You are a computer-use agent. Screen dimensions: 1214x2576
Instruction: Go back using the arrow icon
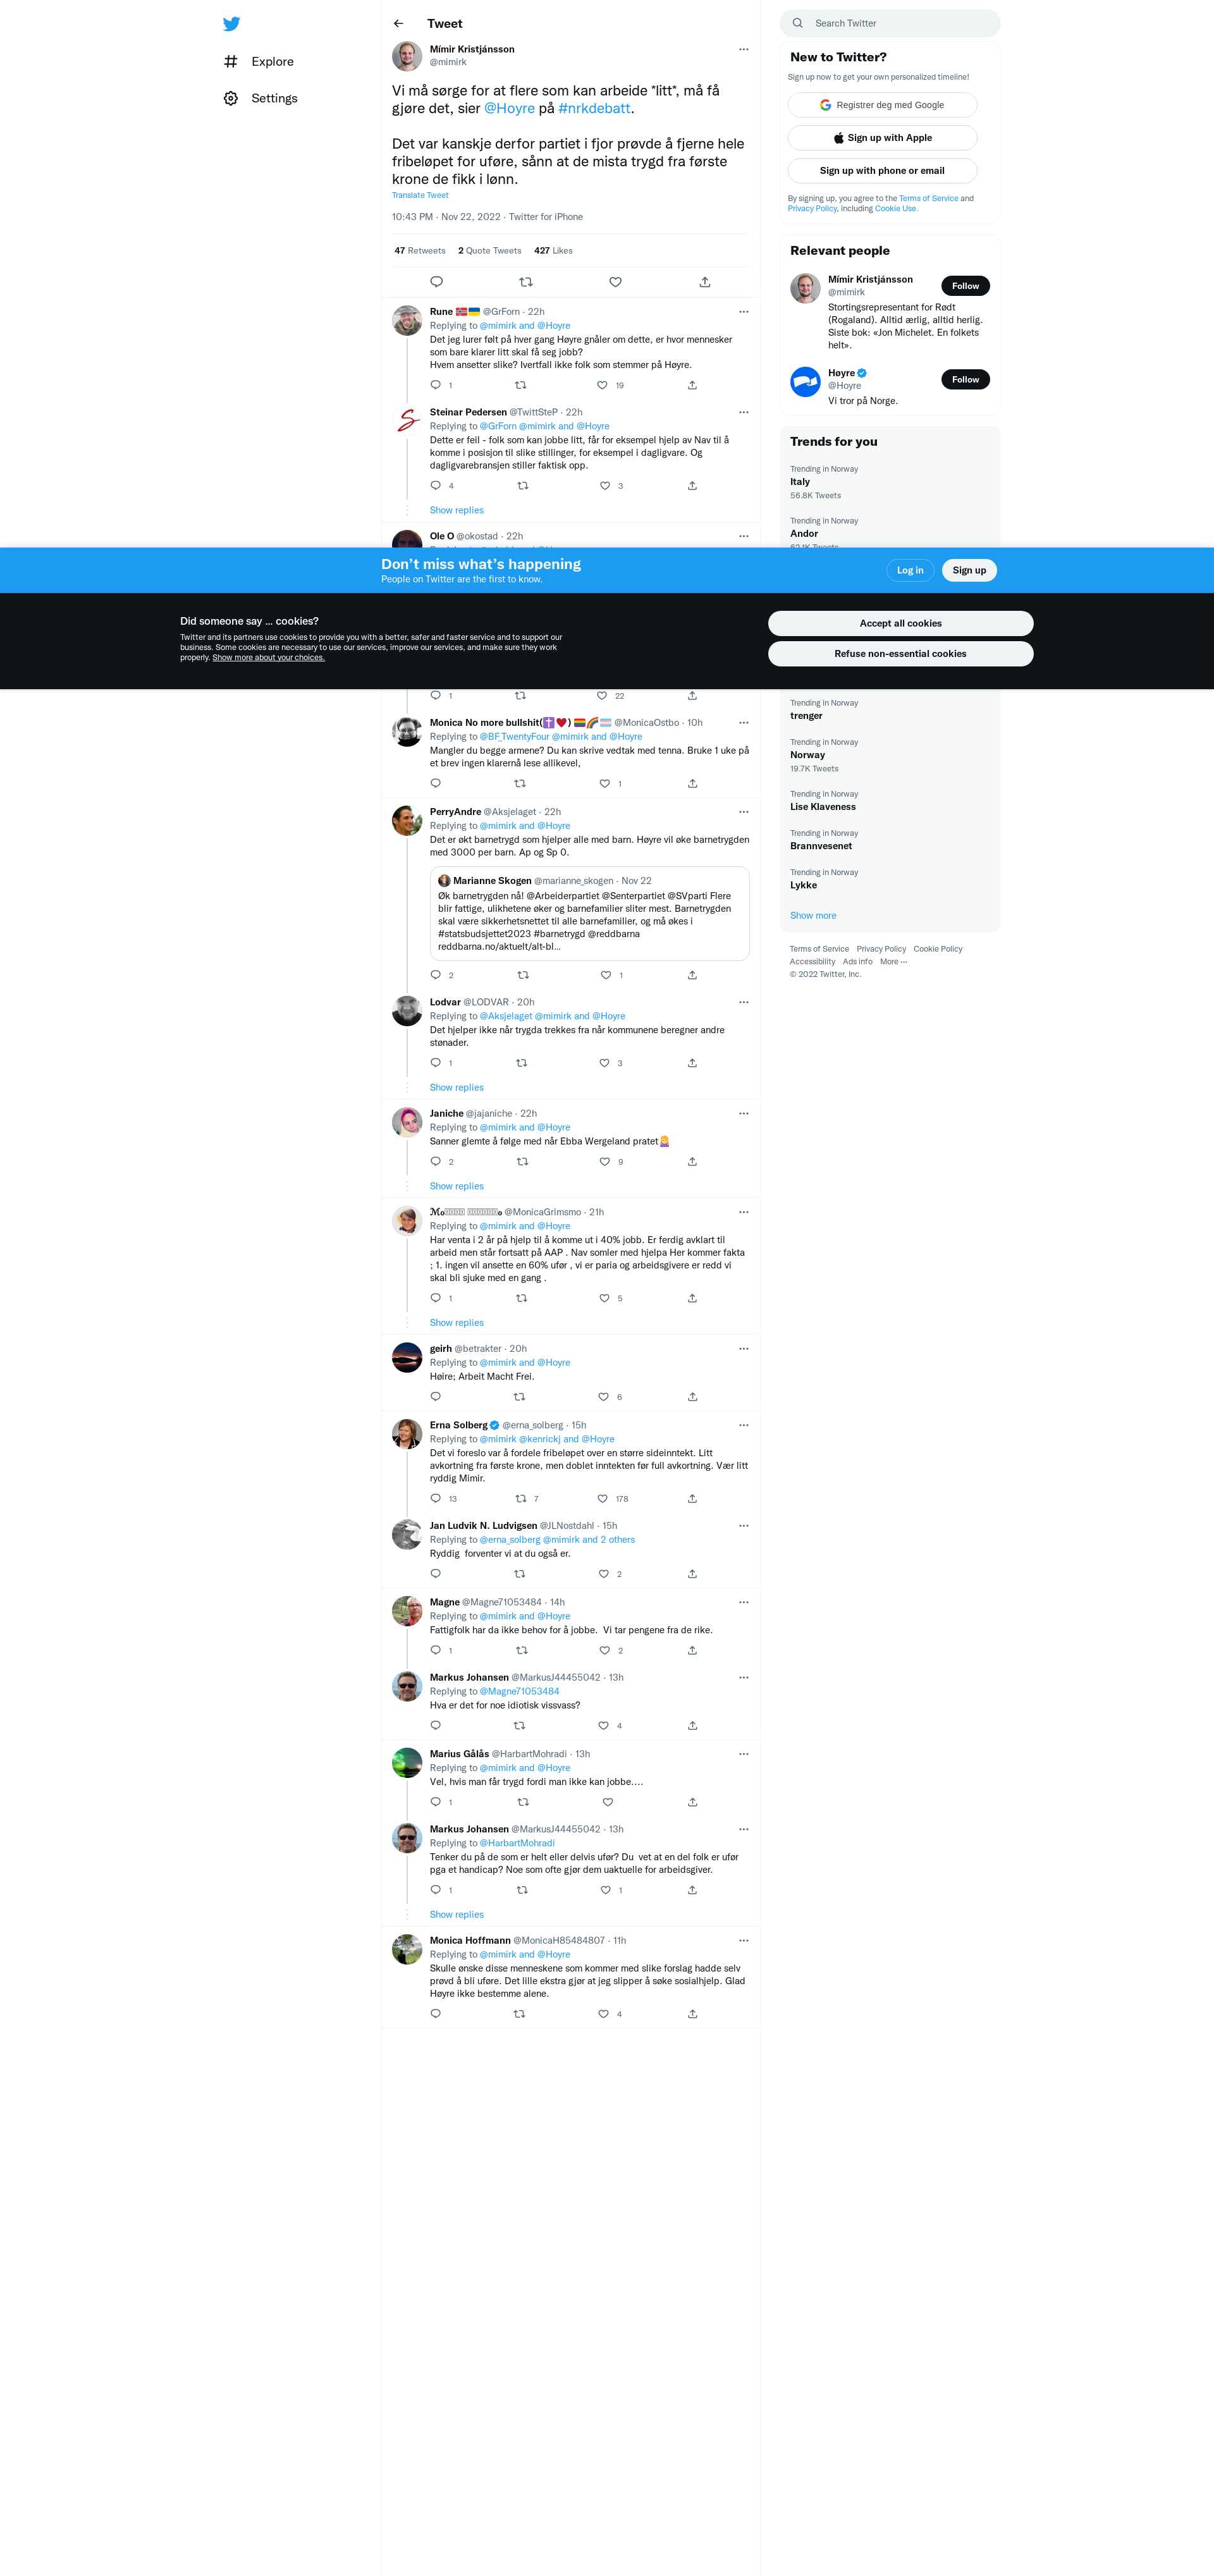click(398, 24)
